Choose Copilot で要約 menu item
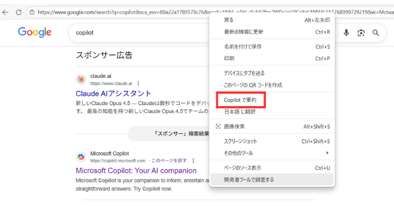394x206 pixels. pyautogui.click(x=272, y=100)
